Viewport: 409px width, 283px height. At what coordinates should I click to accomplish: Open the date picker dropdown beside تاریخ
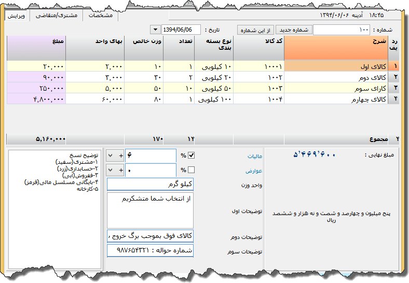tap(155, 30)
